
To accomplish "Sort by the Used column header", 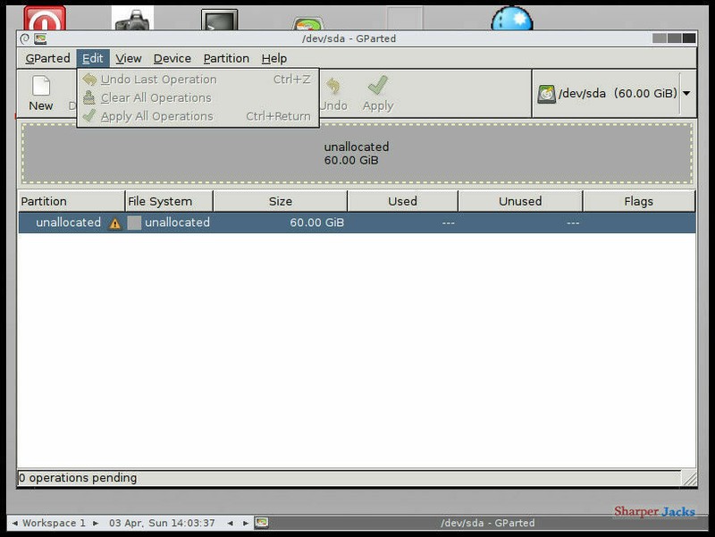I will [402, 202].
